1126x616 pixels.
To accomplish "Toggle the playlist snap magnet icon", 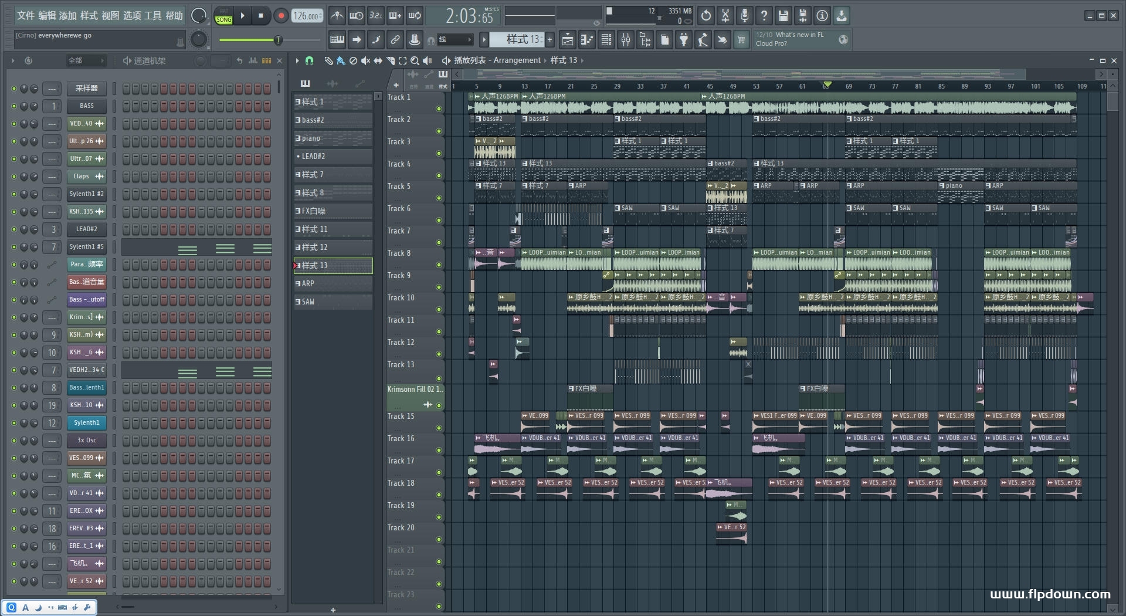I will pyautogui.click(x=309, y=60).
